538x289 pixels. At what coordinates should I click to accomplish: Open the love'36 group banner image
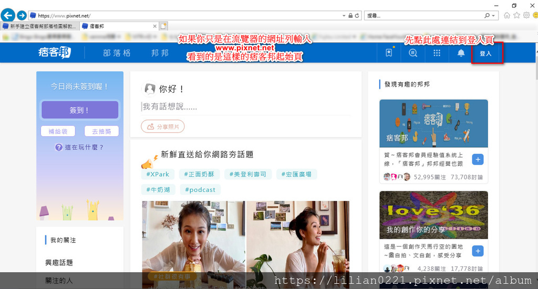(433, 215)
